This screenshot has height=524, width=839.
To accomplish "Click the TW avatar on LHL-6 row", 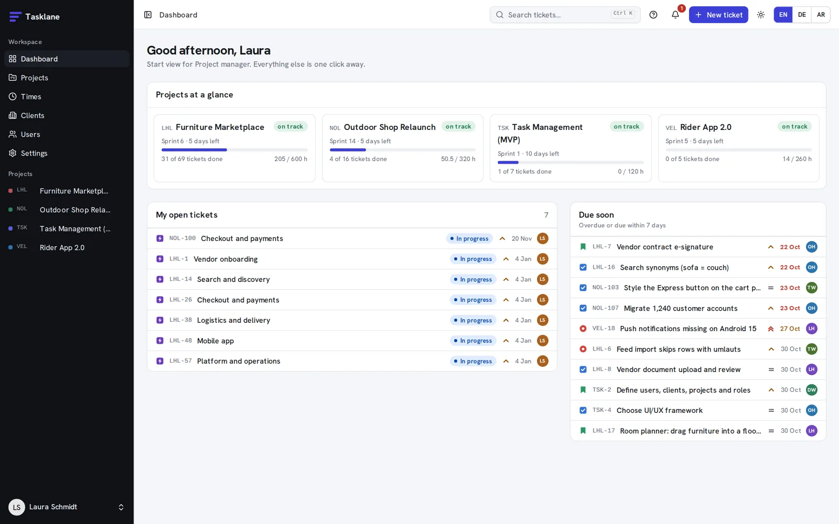I will [x=812, y=349].
